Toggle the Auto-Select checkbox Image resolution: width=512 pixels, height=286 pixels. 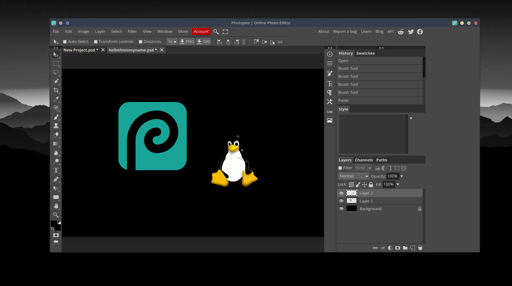coord(65,42)
